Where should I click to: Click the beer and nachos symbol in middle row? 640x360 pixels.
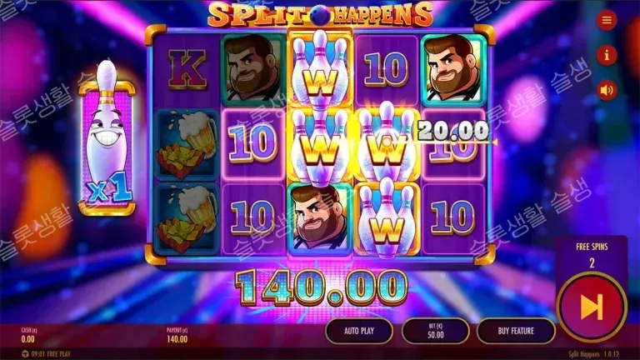[187, 143]
